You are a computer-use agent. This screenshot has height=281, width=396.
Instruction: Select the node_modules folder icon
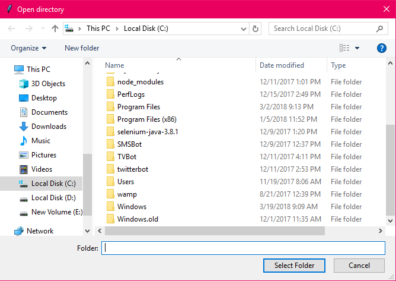point(110,82)
